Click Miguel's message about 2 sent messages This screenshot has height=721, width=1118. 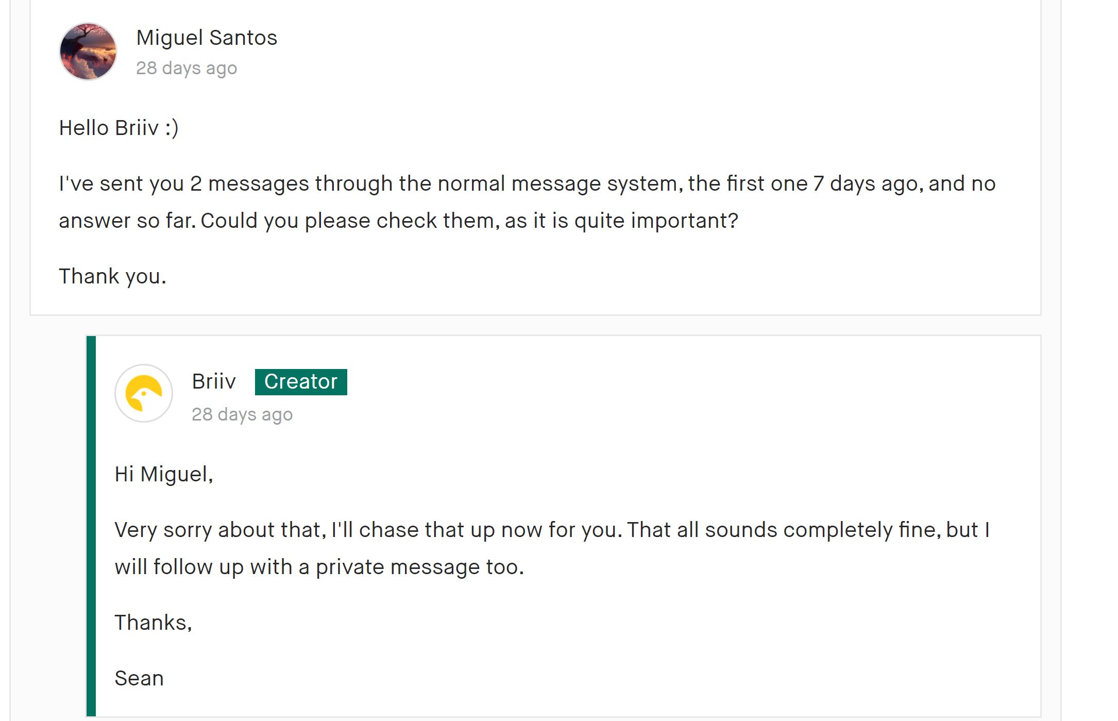pos(527,202)
